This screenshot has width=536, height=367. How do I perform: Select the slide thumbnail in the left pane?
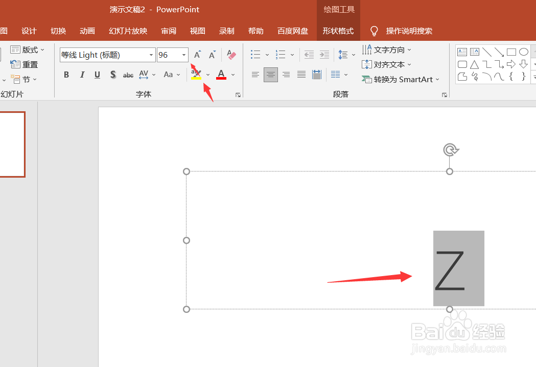click(12, 144)
